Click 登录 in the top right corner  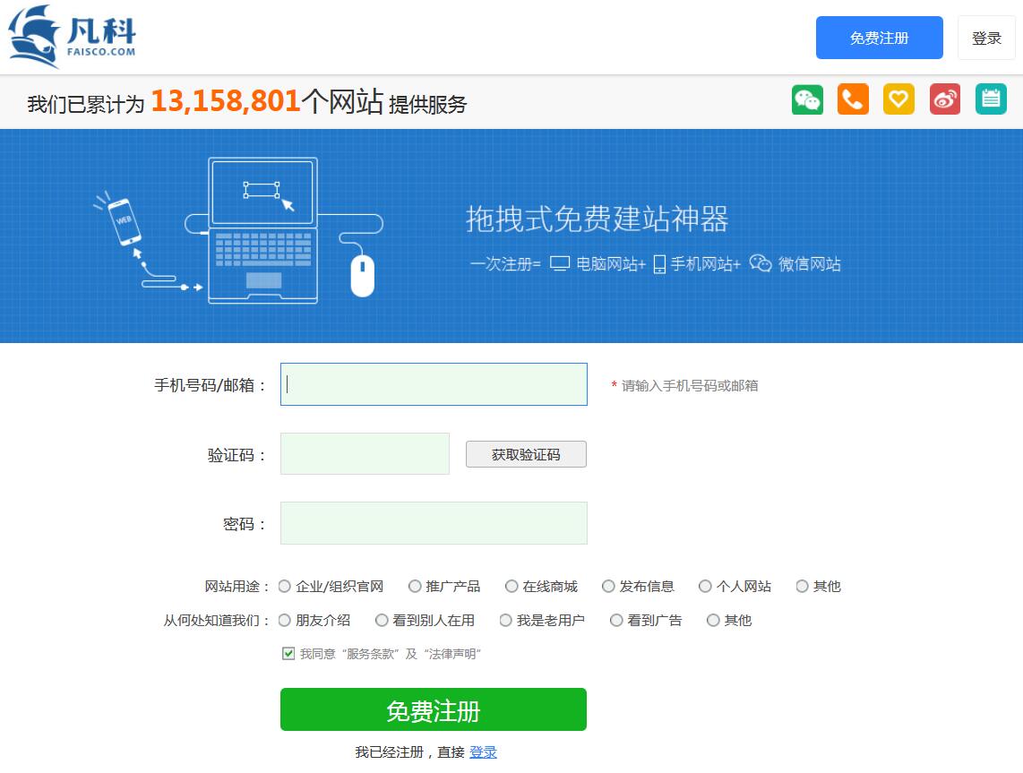[x=986, y=38]
